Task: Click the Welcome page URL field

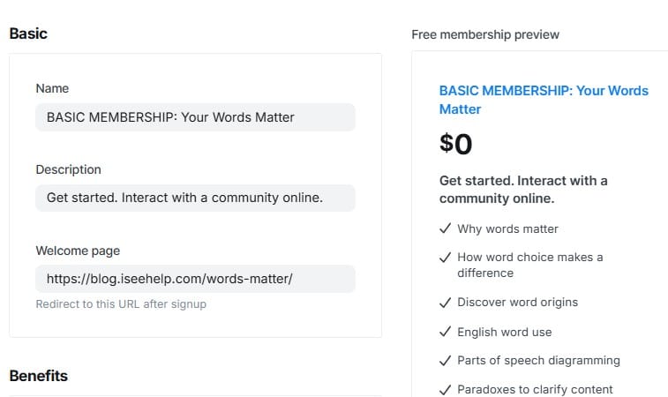Action: (x=195, y=279)
